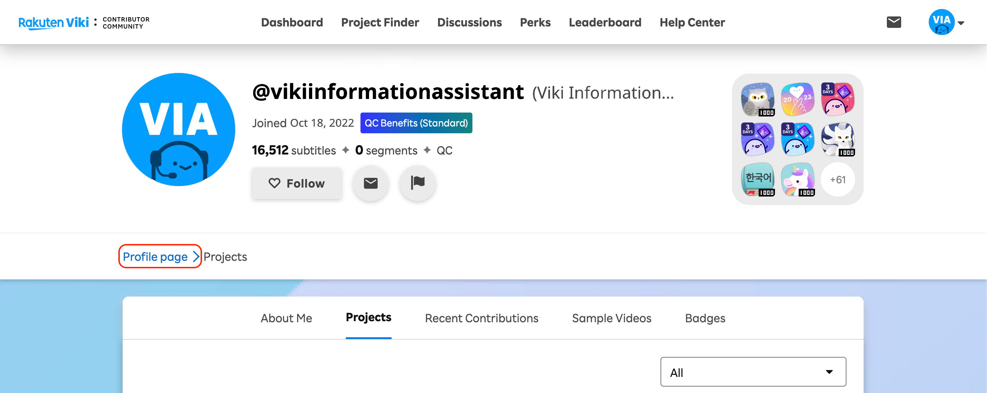The width and height of the screenshot is (987, 393).
Task: Go to Dashboard in top navigation
Action: coord(291,23)
